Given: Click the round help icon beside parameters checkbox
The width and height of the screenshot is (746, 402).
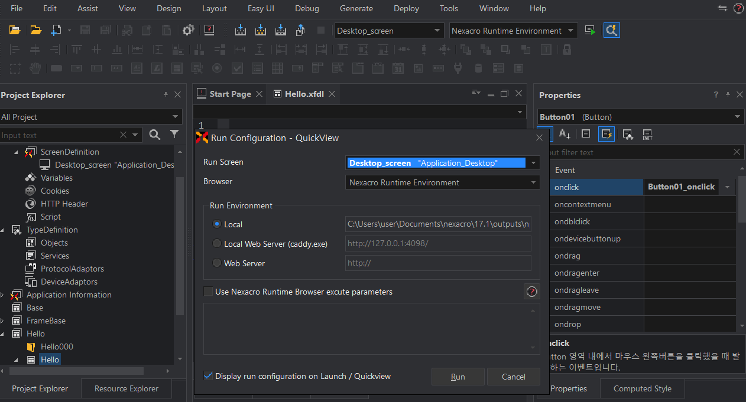Looking at the screenshot, I should (x=531, y=291).
